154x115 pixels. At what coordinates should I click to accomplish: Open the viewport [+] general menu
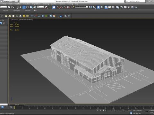point(10,19)
